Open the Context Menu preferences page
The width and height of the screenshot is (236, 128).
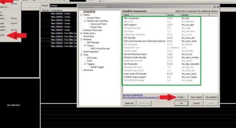click(93, 18)
